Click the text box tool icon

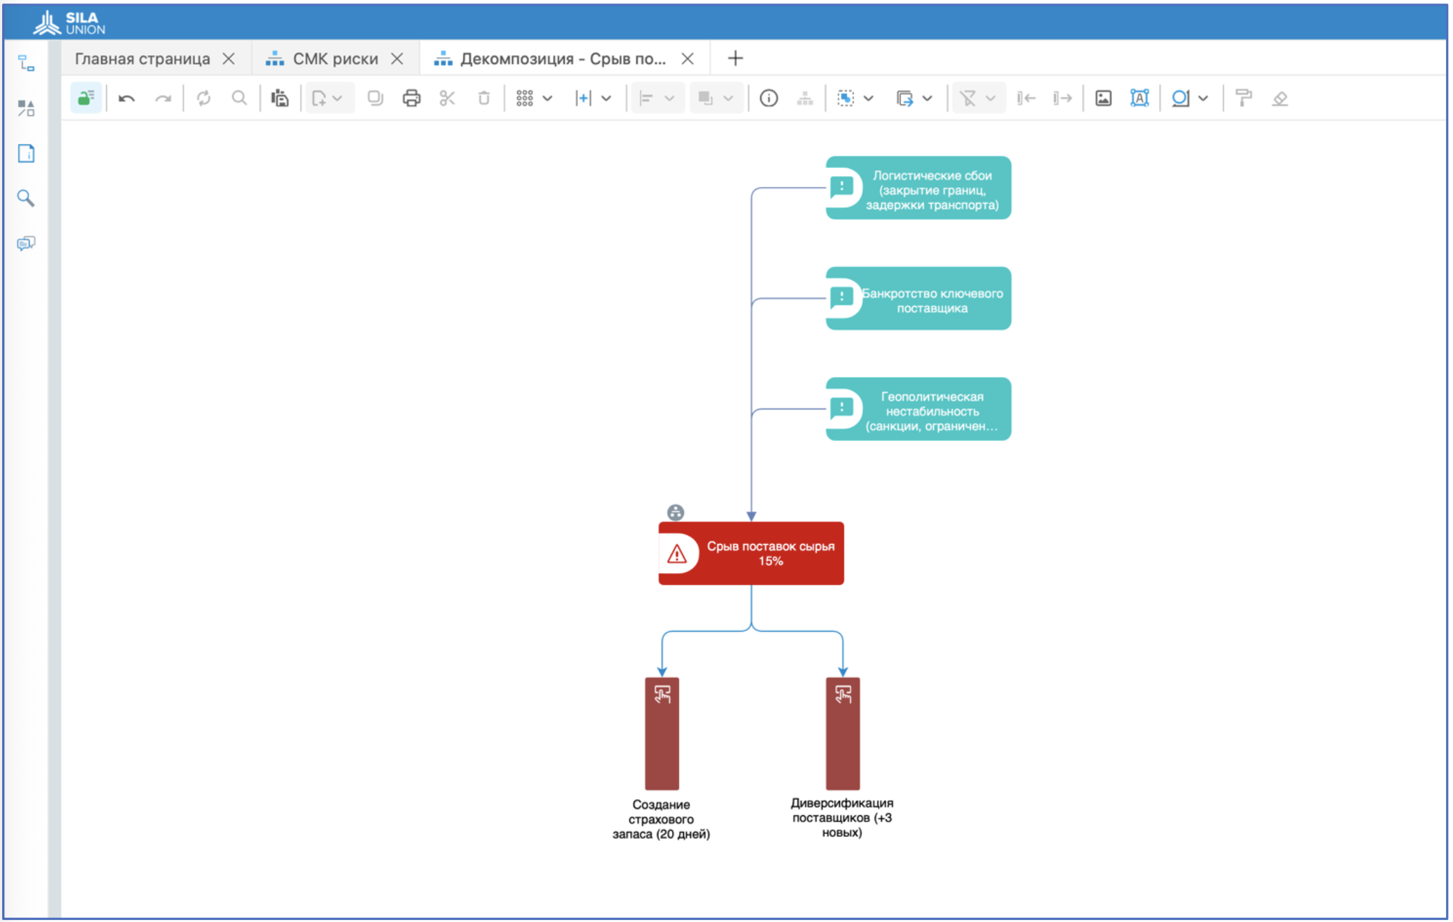[1140, 98]
